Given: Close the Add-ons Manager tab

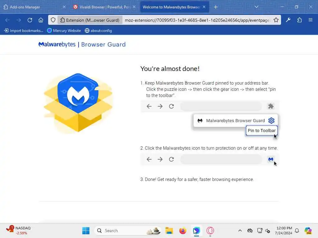Looking at the screenshot, I should click(x=64, y=7).
